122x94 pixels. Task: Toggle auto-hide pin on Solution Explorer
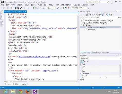(x=118, y=12)
